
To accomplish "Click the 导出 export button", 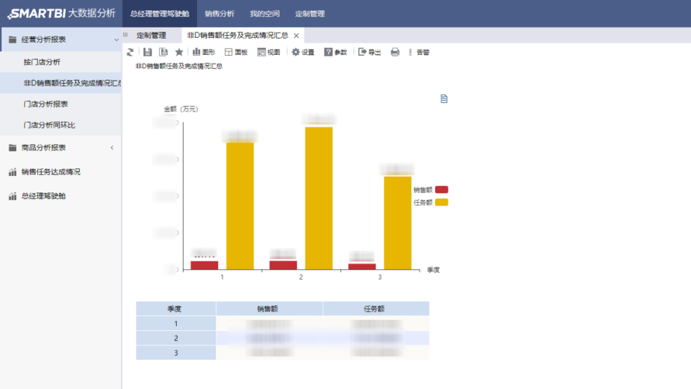I will click(x=369, y=52).
